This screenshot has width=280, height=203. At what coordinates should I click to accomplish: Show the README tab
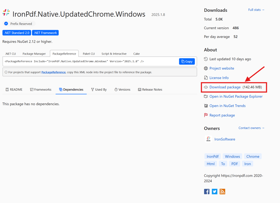(x=14, y=89)
